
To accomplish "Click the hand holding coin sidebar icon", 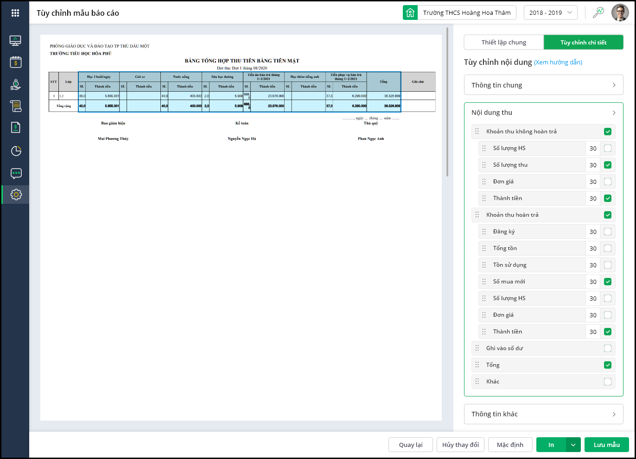I will [15, 84].
